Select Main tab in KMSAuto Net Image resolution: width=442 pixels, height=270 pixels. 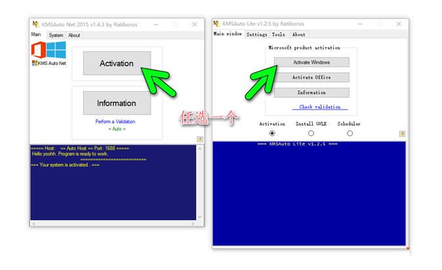click(x=36, y=34)
